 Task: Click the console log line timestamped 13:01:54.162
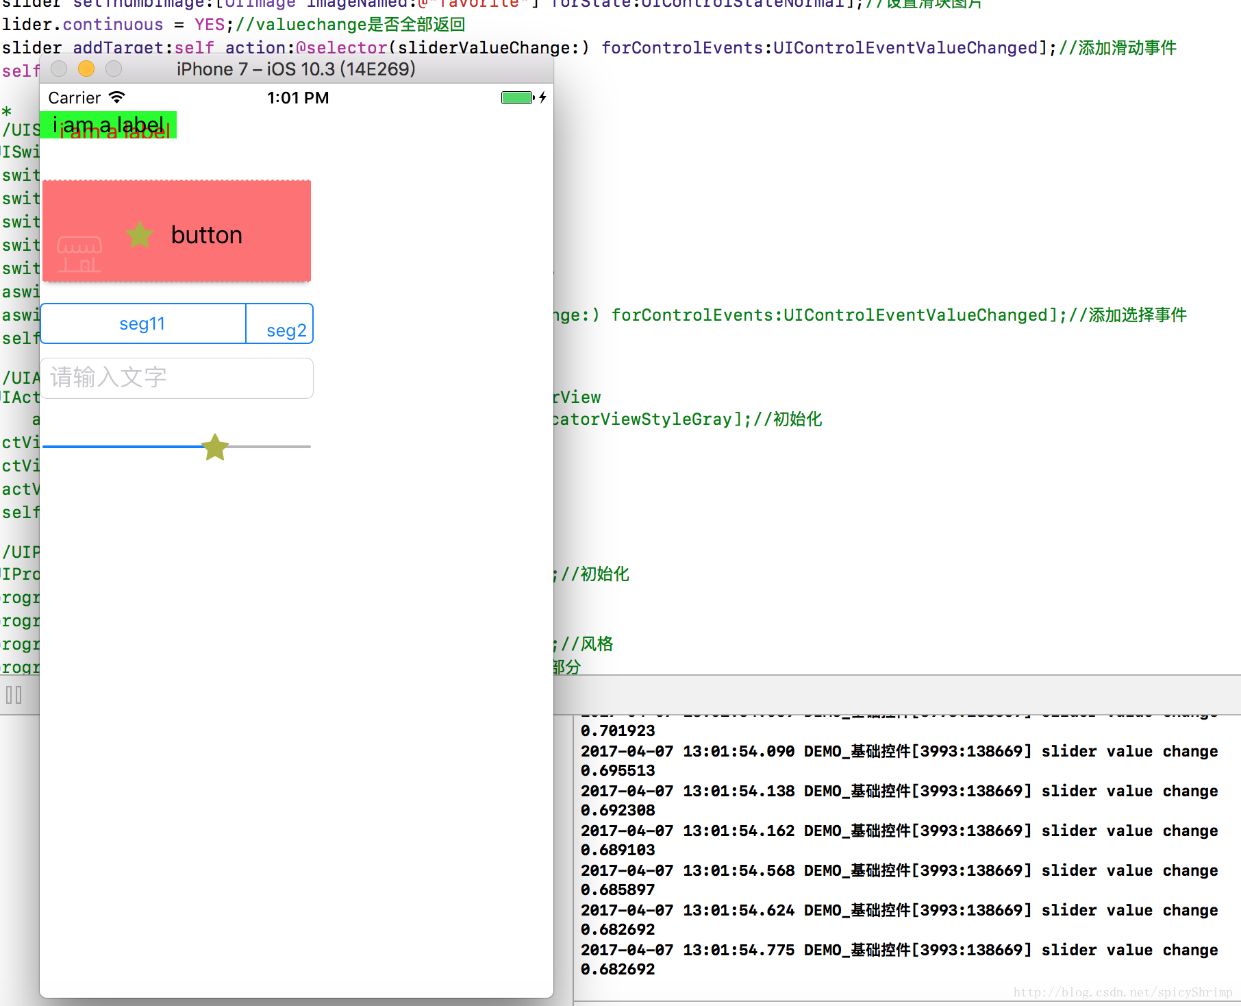click(899, 831)
